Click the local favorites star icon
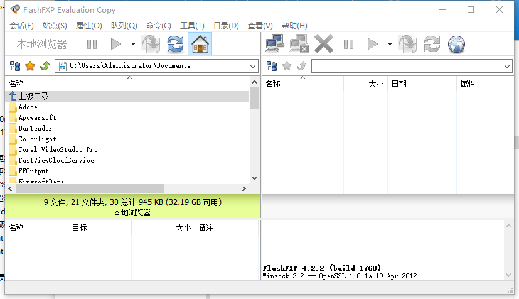Viewport: 519px width, 299px height. 30,66
